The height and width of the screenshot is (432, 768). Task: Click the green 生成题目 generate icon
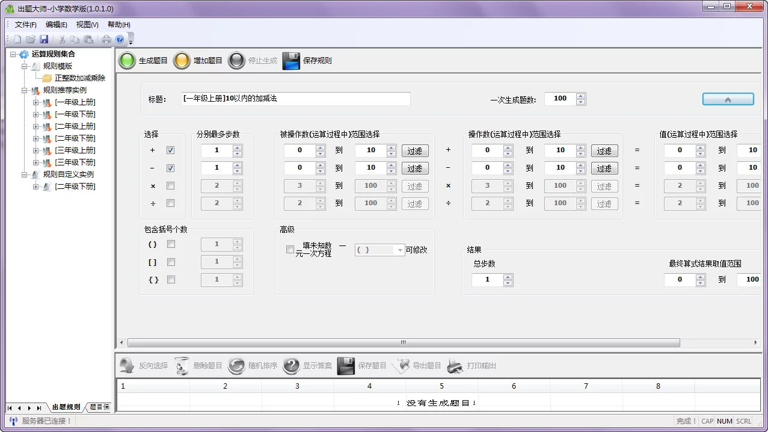click(x=127, y=60)
